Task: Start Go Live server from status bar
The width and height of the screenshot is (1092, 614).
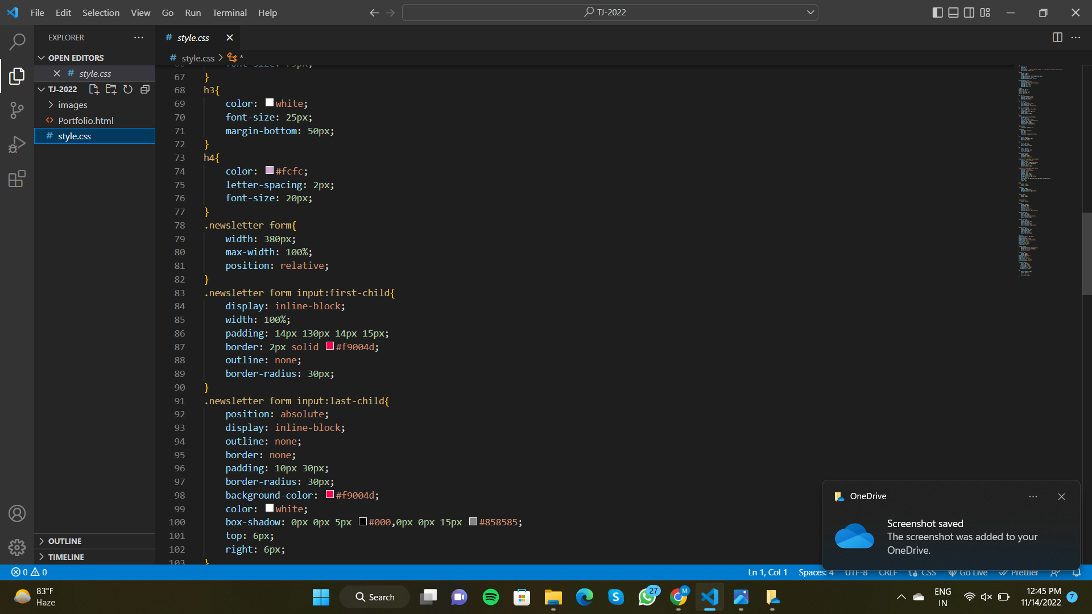Action: tap(967, 572)
